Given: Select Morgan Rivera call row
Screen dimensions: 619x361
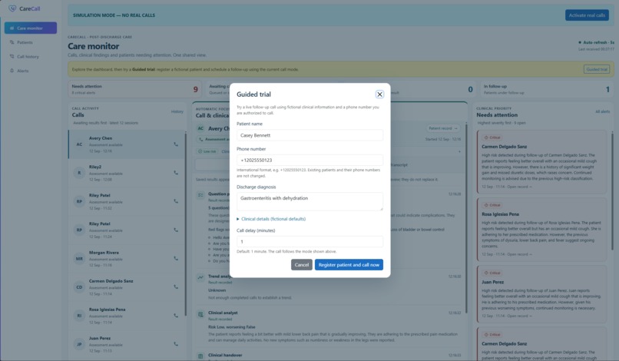Looking at the screenshot, I should [x=126, y=258].
